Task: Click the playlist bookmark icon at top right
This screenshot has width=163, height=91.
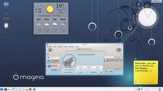Action: click(x=121, y=54)
